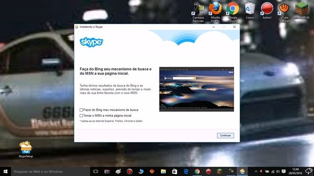Open Google Chrome from taskbar
This screenshot has width=314, height=176.
197,172
